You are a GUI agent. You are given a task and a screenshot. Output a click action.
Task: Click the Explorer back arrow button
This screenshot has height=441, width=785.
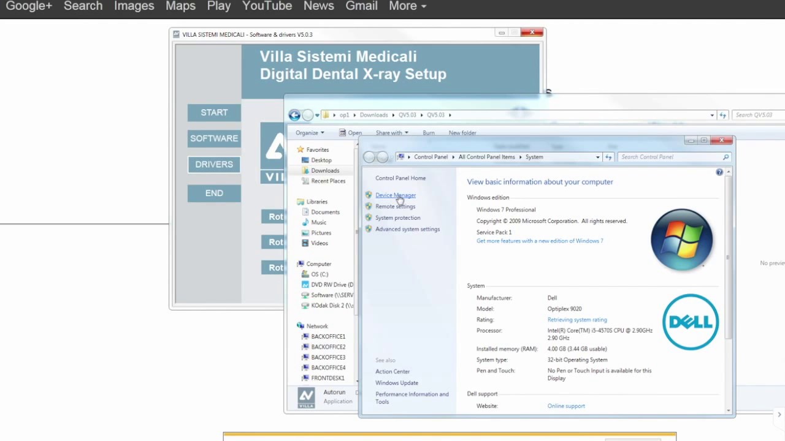(294, 115)
